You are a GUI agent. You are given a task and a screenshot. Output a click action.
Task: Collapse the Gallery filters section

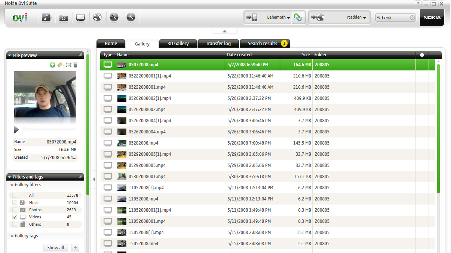(x=12, y=185)
